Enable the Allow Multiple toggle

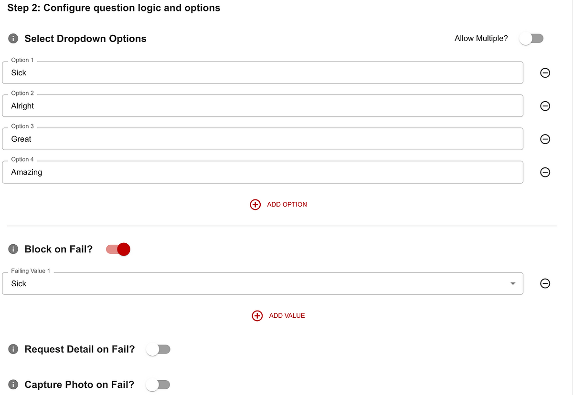coord(531,39)
